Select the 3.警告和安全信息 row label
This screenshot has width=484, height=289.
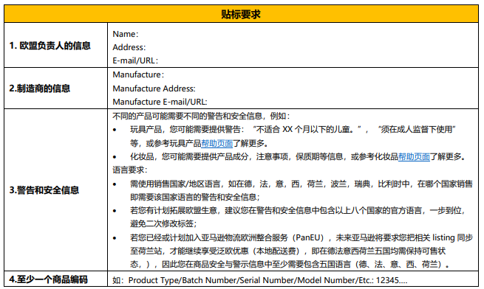tap(44, 190)
